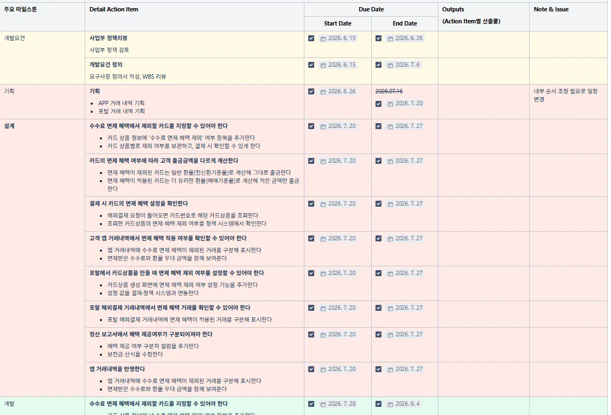Click note text 내부 순서 조정 필요로 일정 변경

click(x=565, y=95)
